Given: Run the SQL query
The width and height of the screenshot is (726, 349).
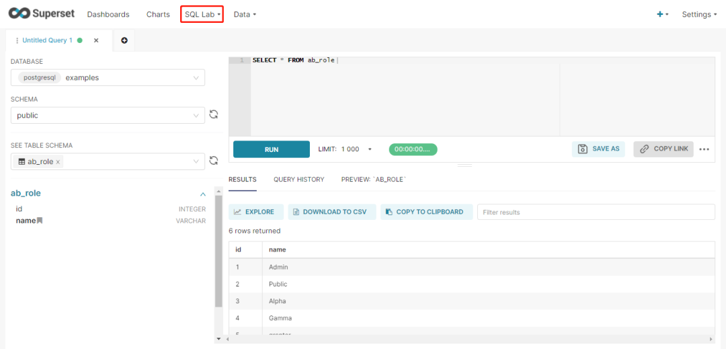Looking at the screenshot, I should (272, 149).
